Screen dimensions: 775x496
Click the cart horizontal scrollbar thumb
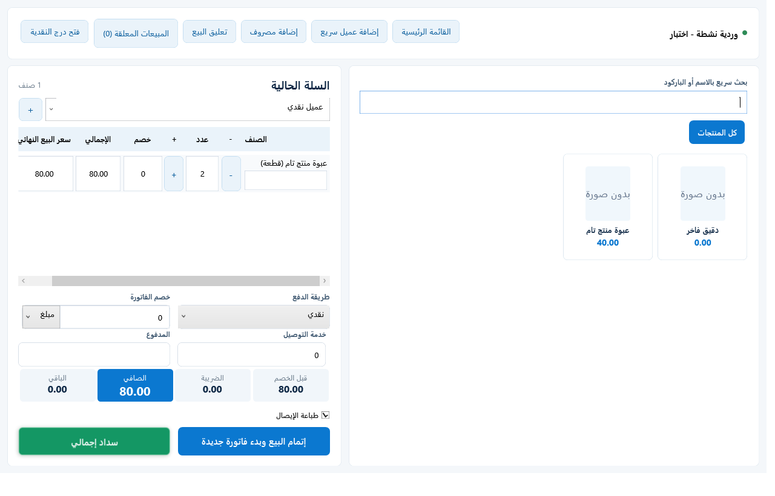click(186, 281)
